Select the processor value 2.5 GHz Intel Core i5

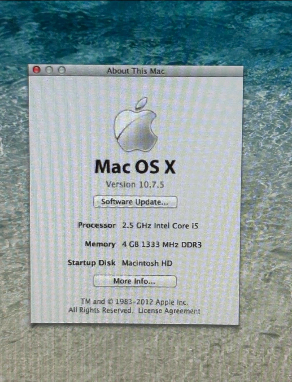tap(160, 226)
